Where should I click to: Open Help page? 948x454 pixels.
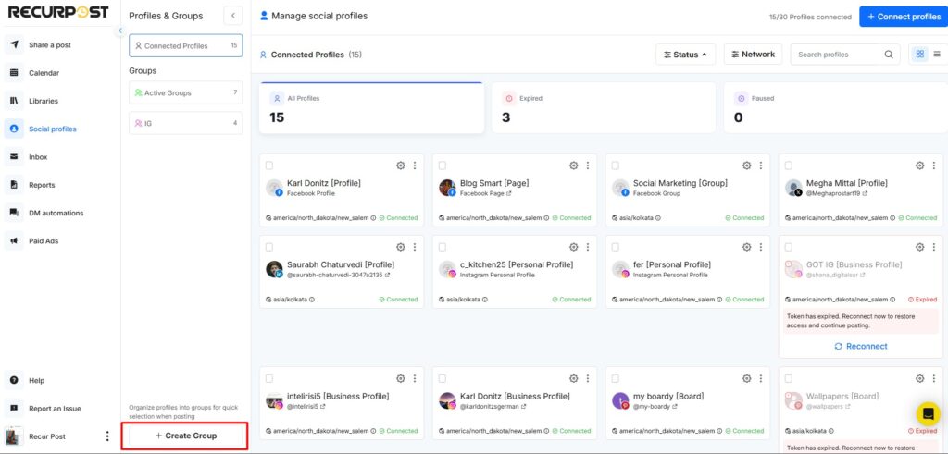(36, 380)
